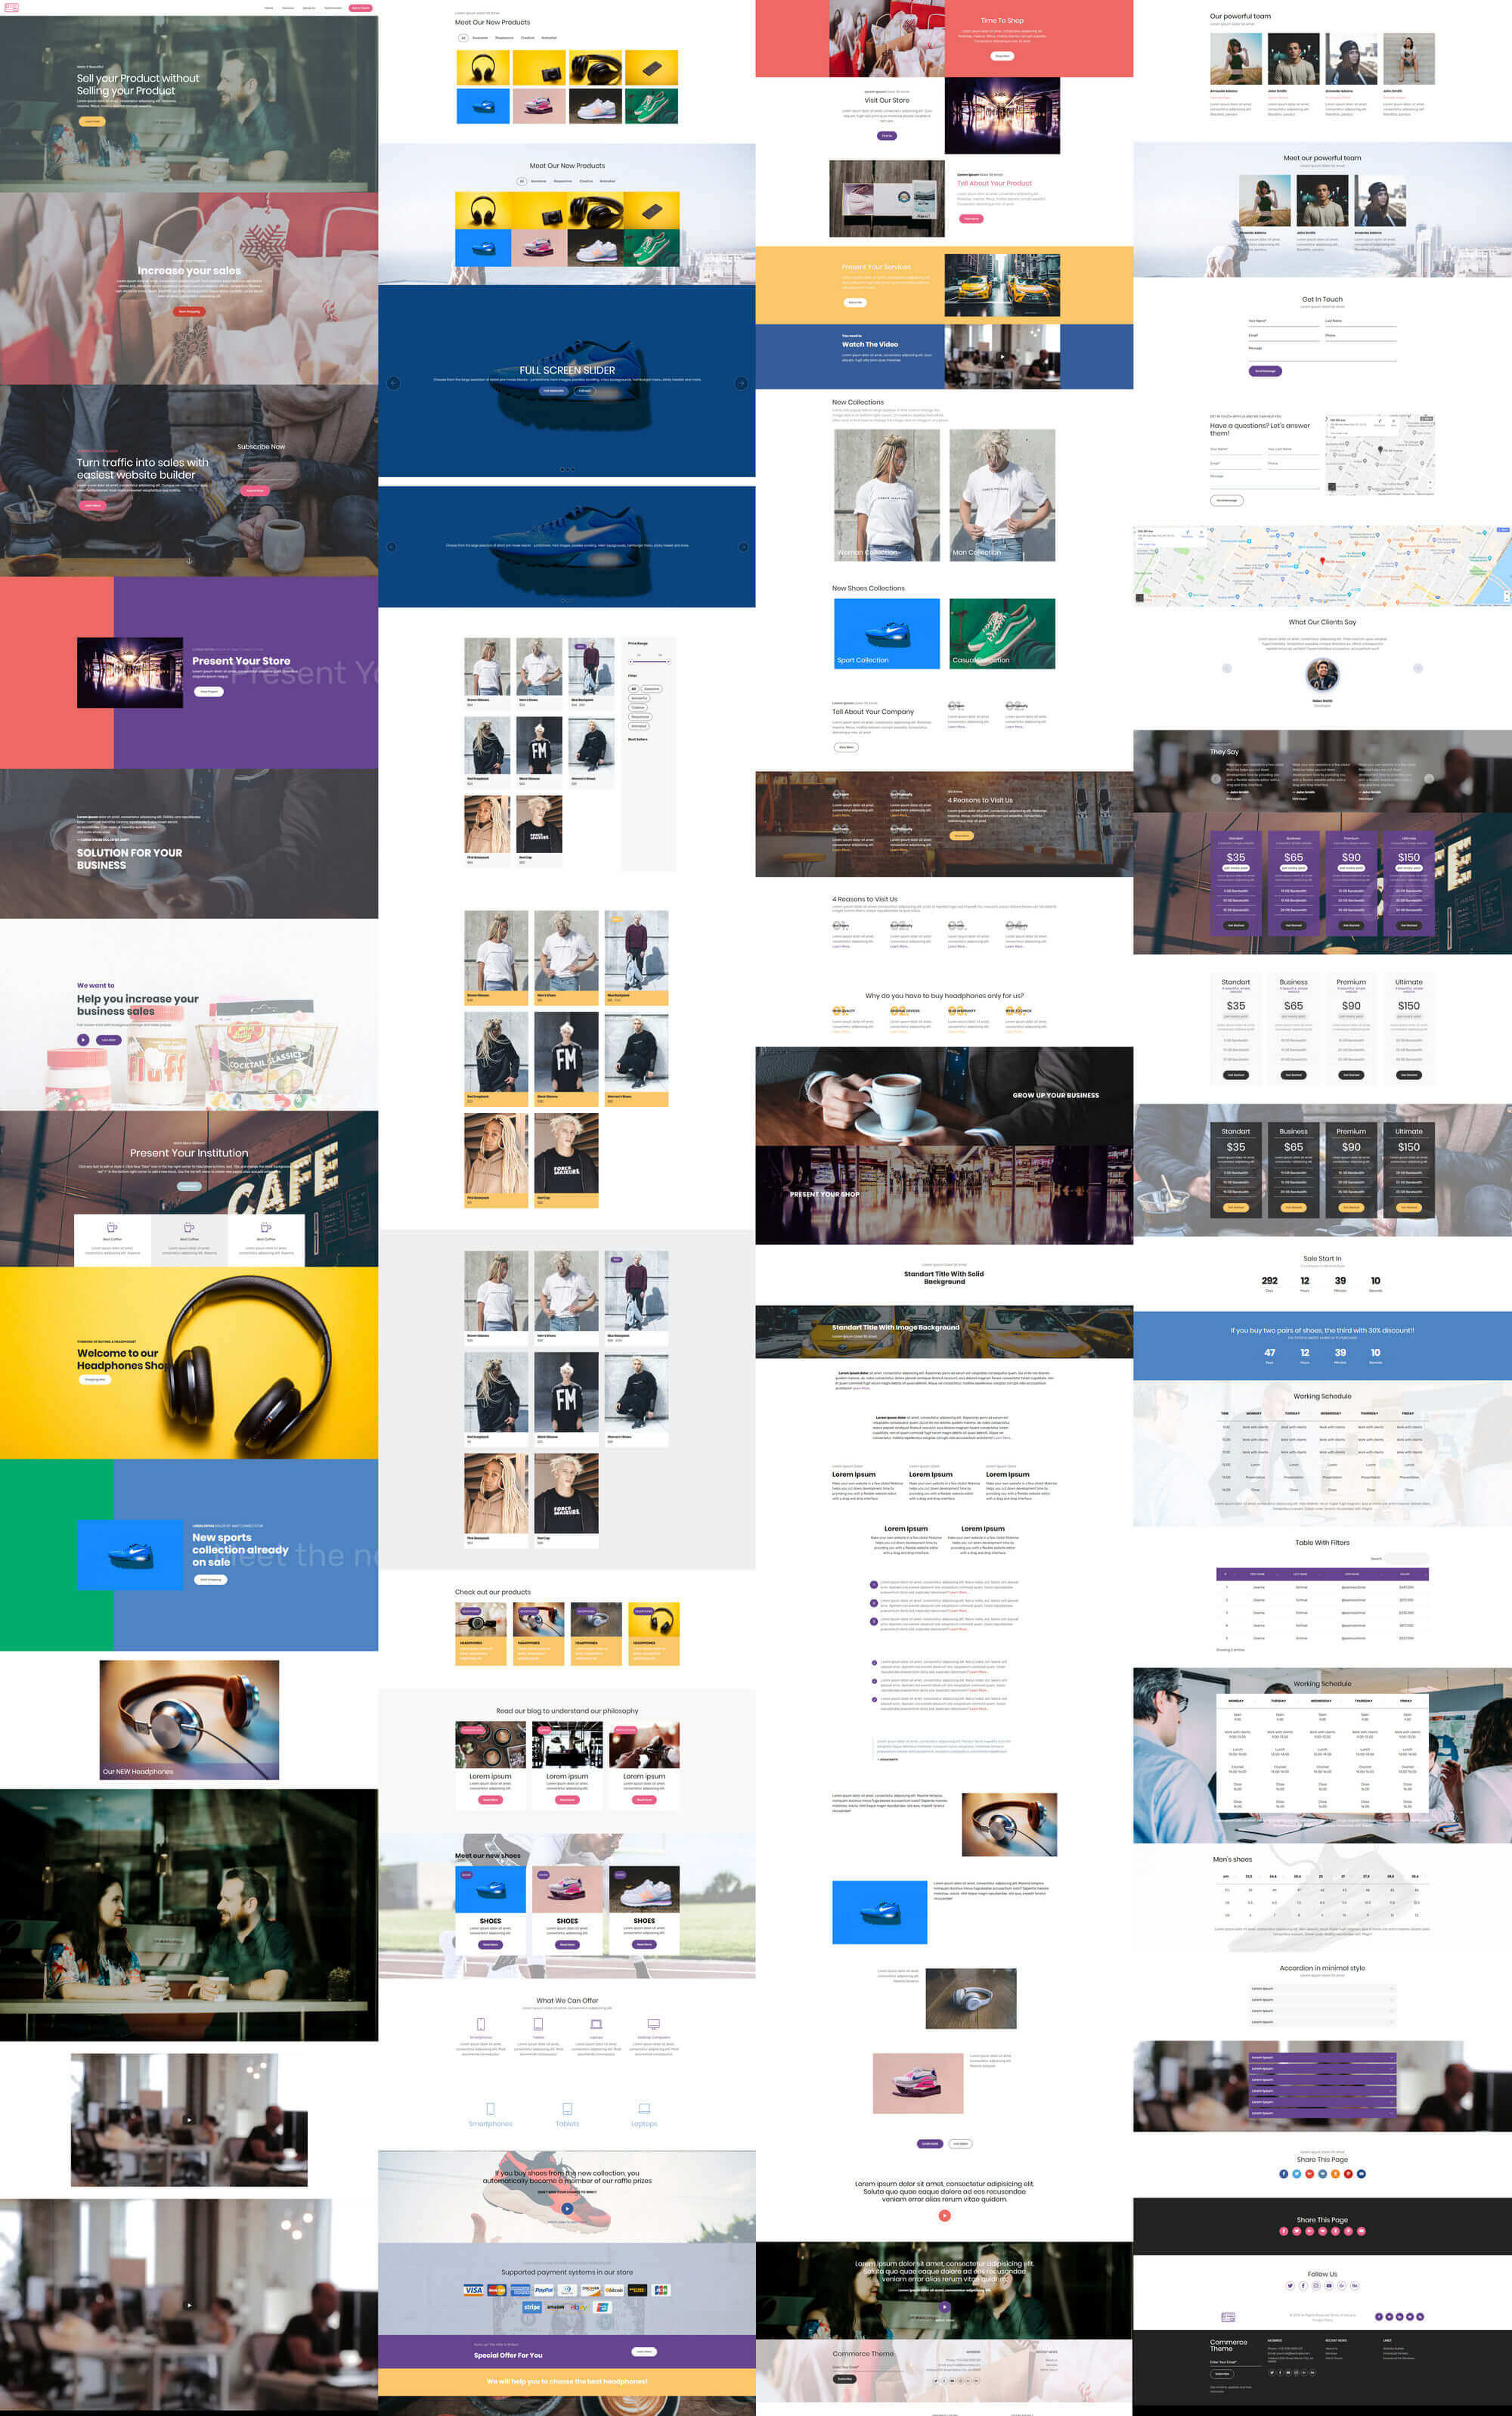Open the Woman Collection thumbnail
This screenshot has width=1512, height=2416.
tap(886, 495)
